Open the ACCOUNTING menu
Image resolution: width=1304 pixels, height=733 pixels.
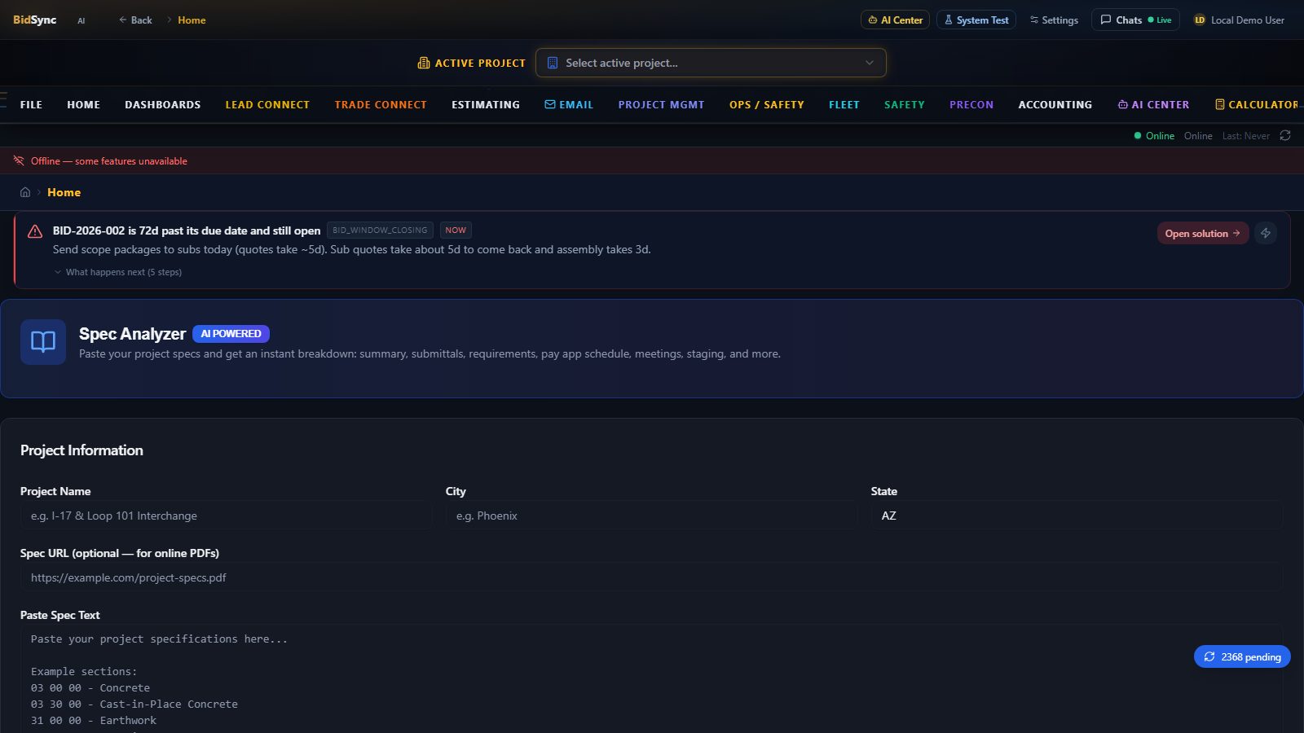click(1055, 104)
